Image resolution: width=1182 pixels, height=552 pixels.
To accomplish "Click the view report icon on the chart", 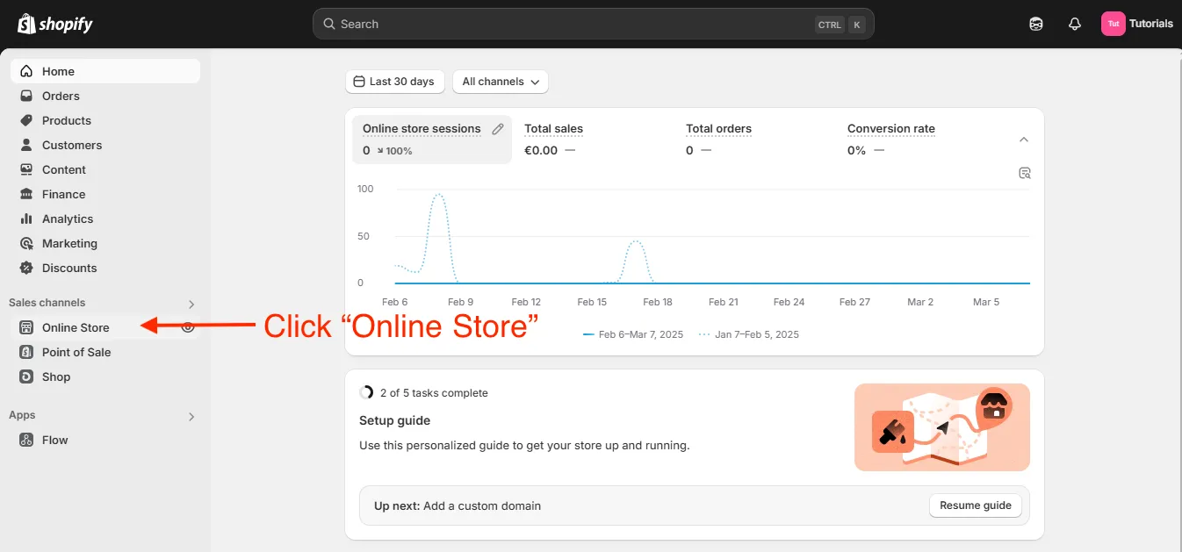I will pyautogui.click(x=1024, y=173).
